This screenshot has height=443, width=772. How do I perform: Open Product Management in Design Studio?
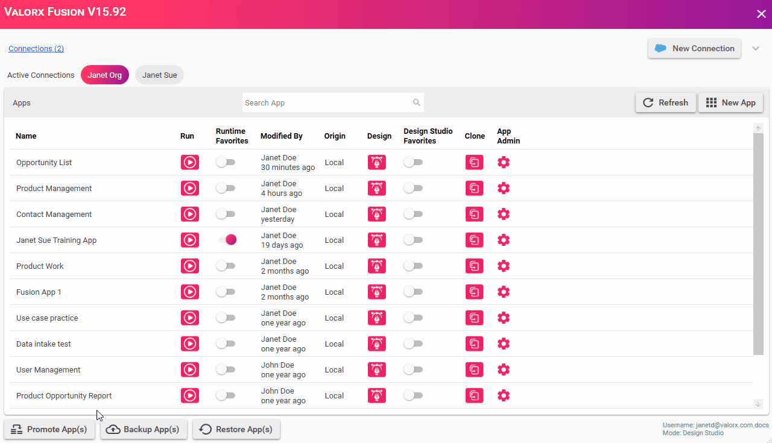click(x=377, y=188)
